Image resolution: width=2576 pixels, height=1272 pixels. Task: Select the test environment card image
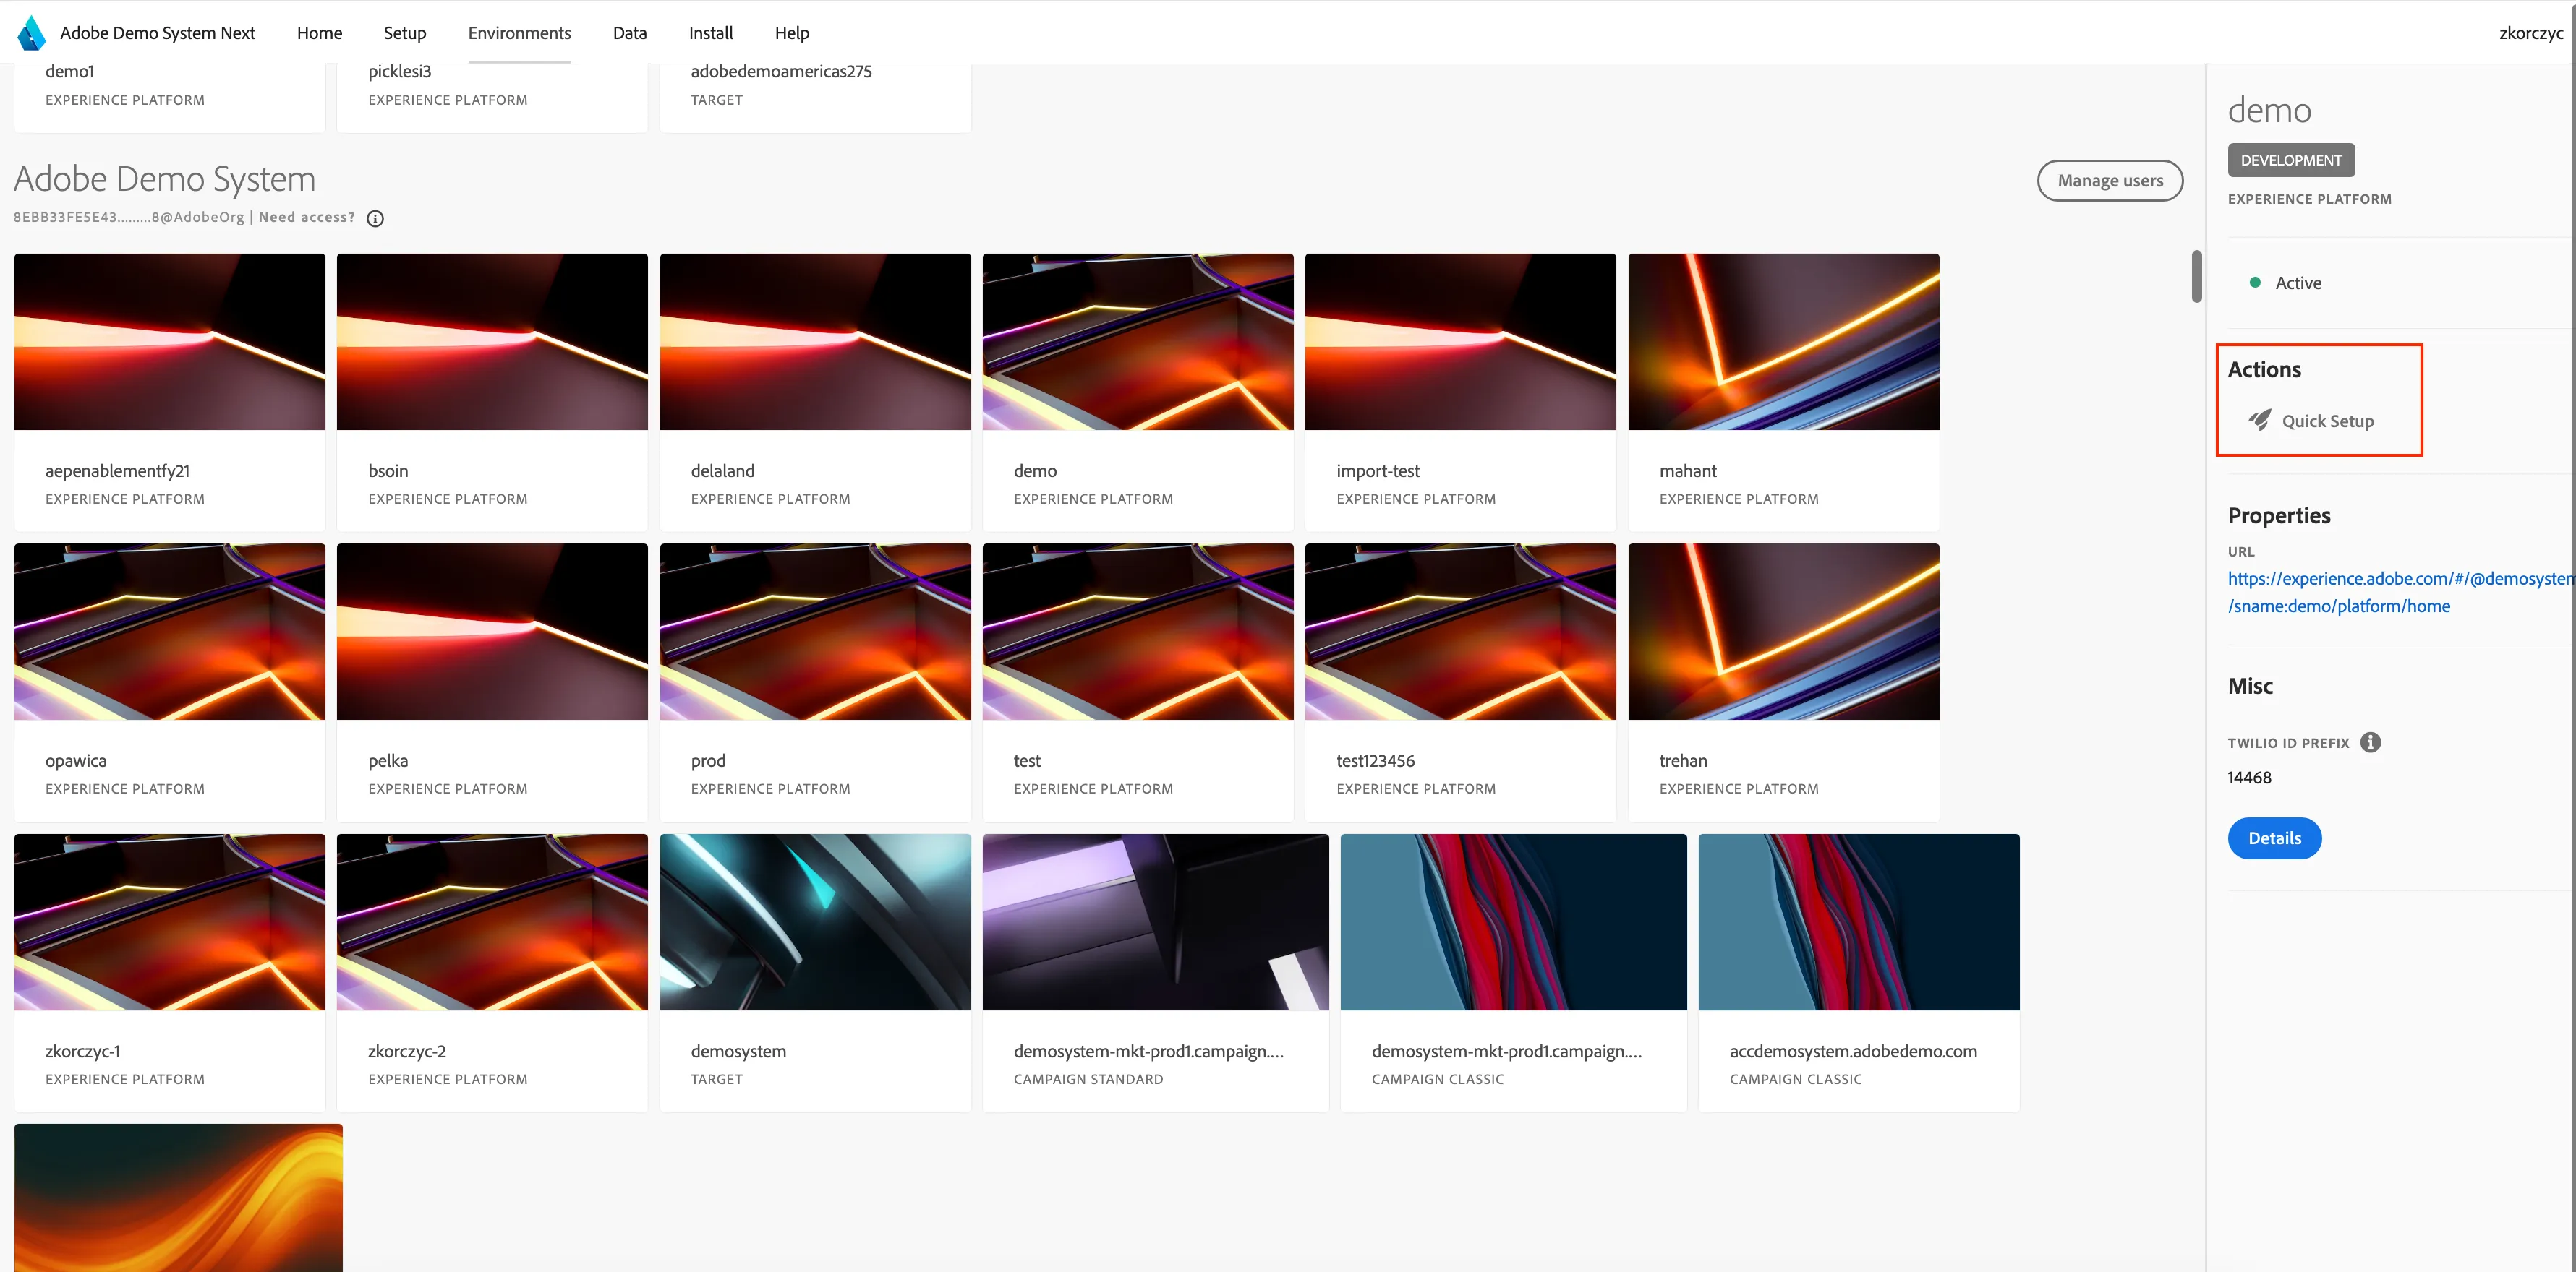tap(1138, 632)
